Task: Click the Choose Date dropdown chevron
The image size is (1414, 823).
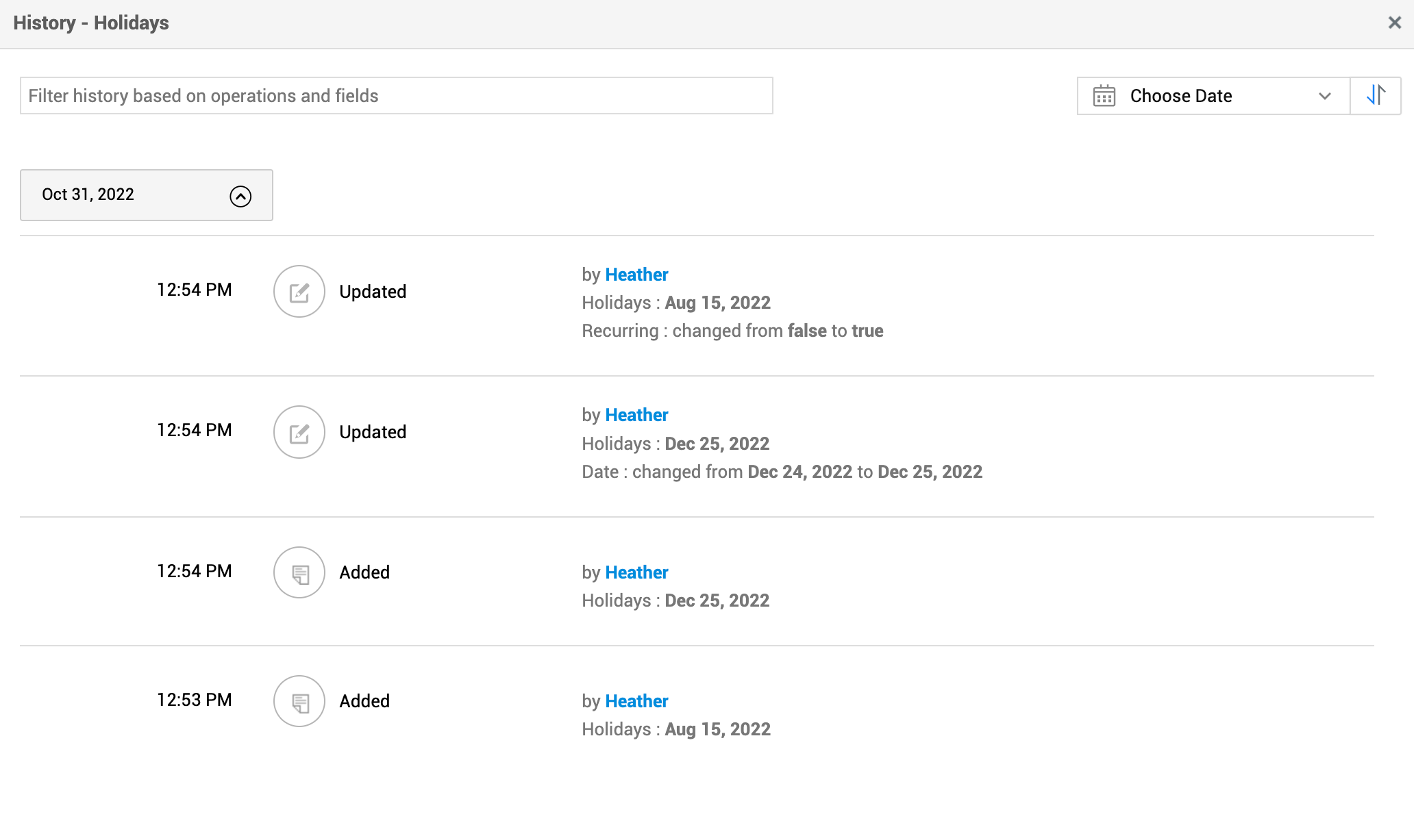Action: (1324, 96)
